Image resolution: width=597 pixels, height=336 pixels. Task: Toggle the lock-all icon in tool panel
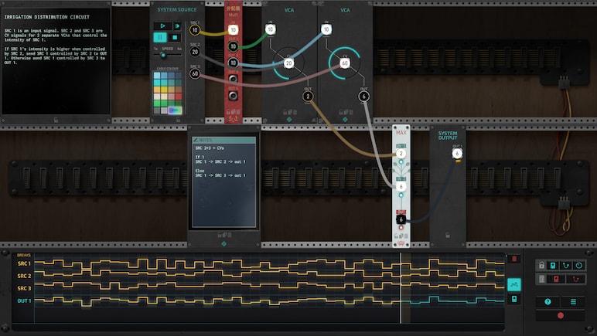[542, 265]
